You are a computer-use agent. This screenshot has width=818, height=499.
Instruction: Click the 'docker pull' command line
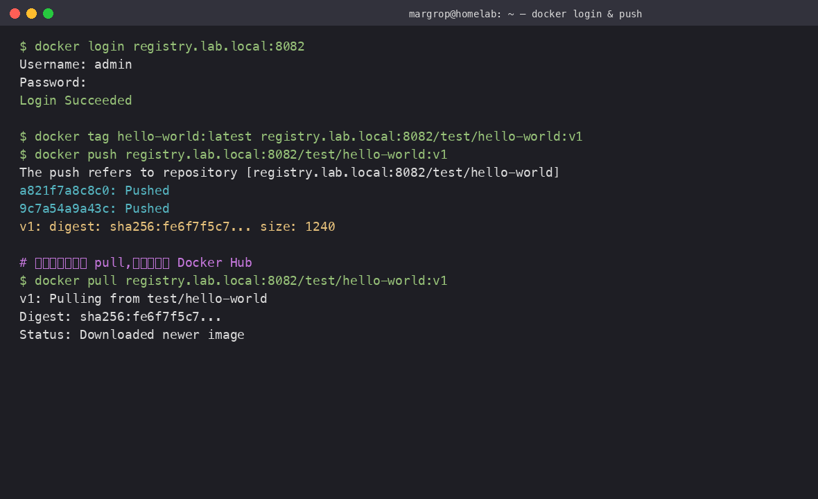[x=234, y=281]
